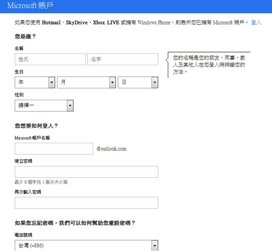
Task: Open the 年 birth year dropdown
Action: 35,82
